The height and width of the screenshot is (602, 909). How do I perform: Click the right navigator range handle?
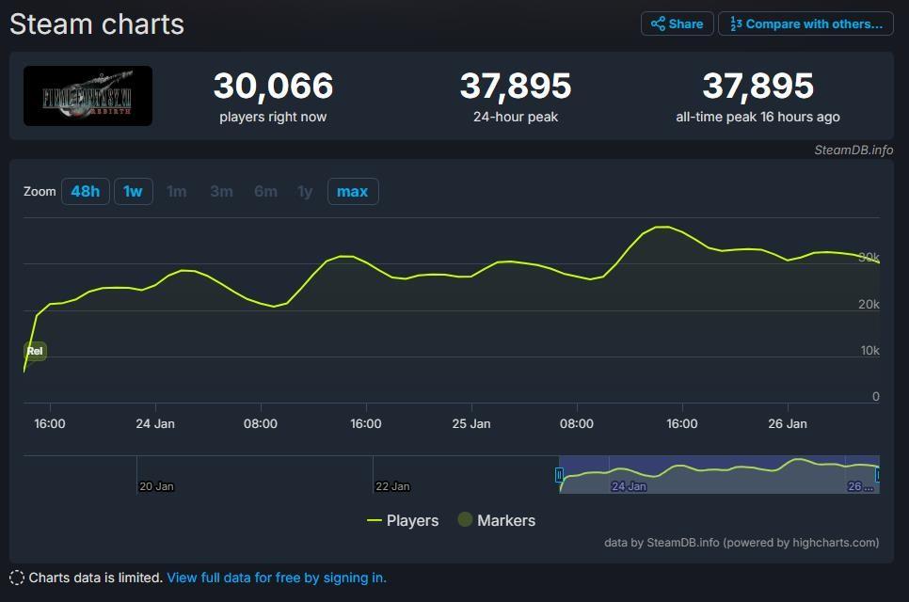(x=878, y=475)
